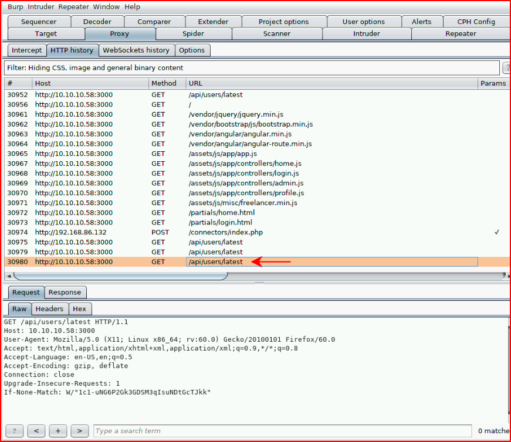Click the scrollbar left arrow

pyautogui.click(x=9, y=276)
